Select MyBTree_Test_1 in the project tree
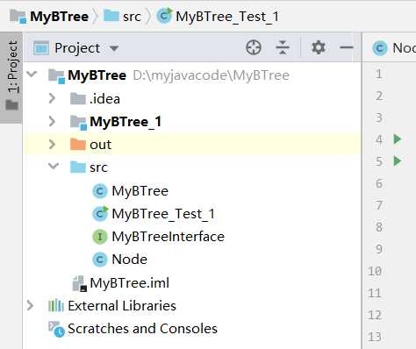 click(x=163, y=214)
